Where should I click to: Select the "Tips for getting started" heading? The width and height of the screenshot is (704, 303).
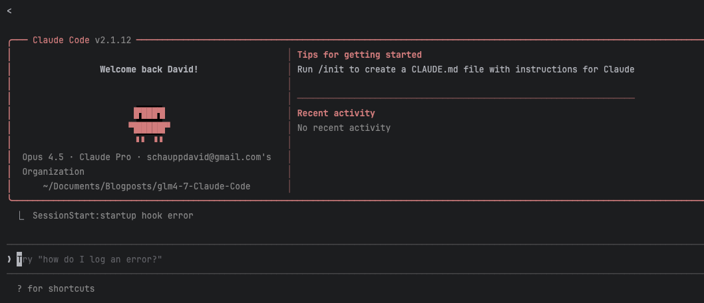pos(359,54)
